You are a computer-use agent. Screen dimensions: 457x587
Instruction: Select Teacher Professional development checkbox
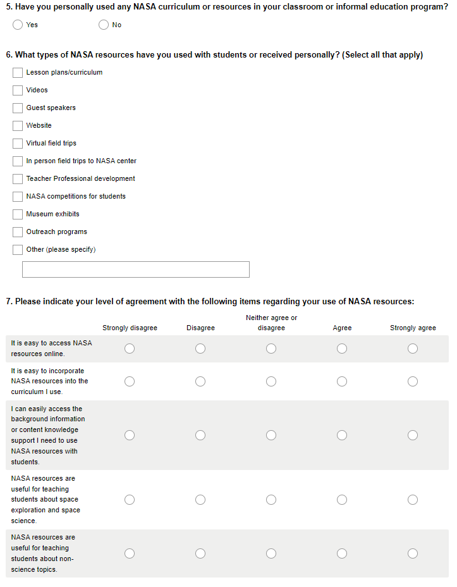(18, 179)
